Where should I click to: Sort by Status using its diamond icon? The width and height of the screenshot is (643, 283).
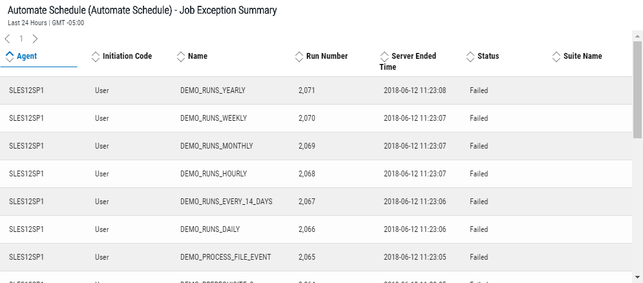click(470, 56)
